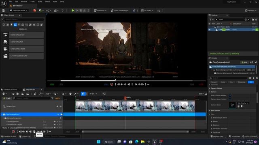Toggle Camera Mesh Hidden checkbox
The height and width of the screenshot is (145, 259).
coord(230,99)
